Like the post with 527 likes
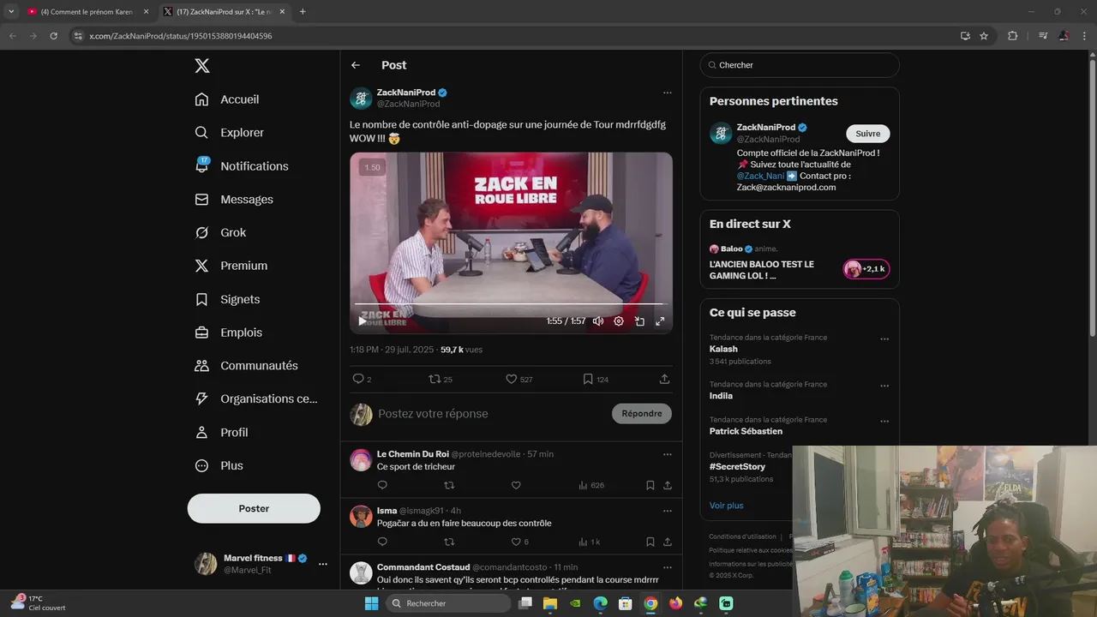1097x617 pixels. [519, 379]
